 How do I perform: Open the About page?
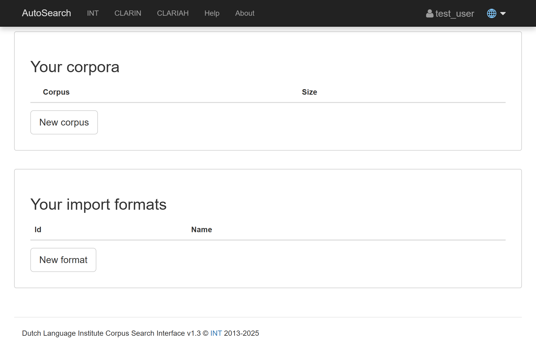click(245, 13)
